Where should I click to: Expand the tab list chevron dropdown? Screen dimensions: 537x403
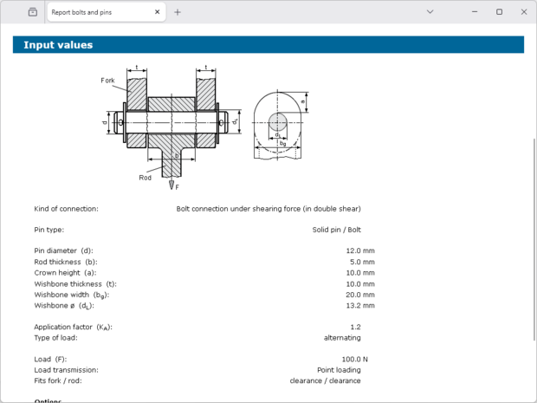[x=430, y=12]
